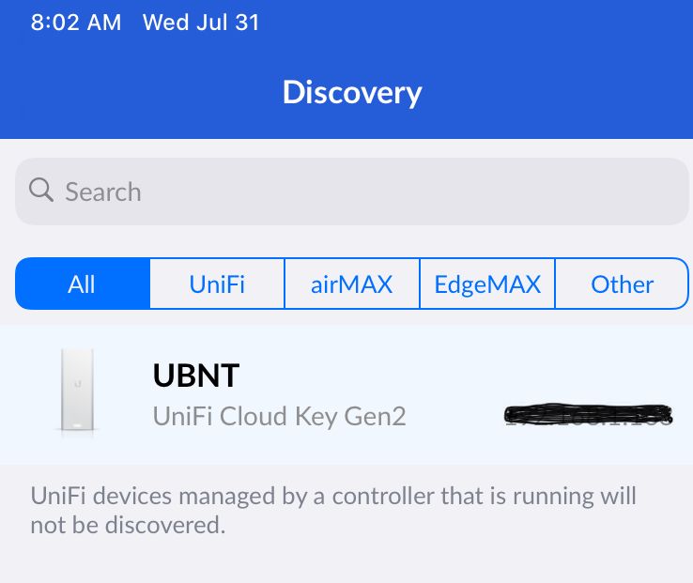This screenshot has height=583, width=693.
Task: Filter the list by EdgeMAX
Action: click(x=487, y=284)
